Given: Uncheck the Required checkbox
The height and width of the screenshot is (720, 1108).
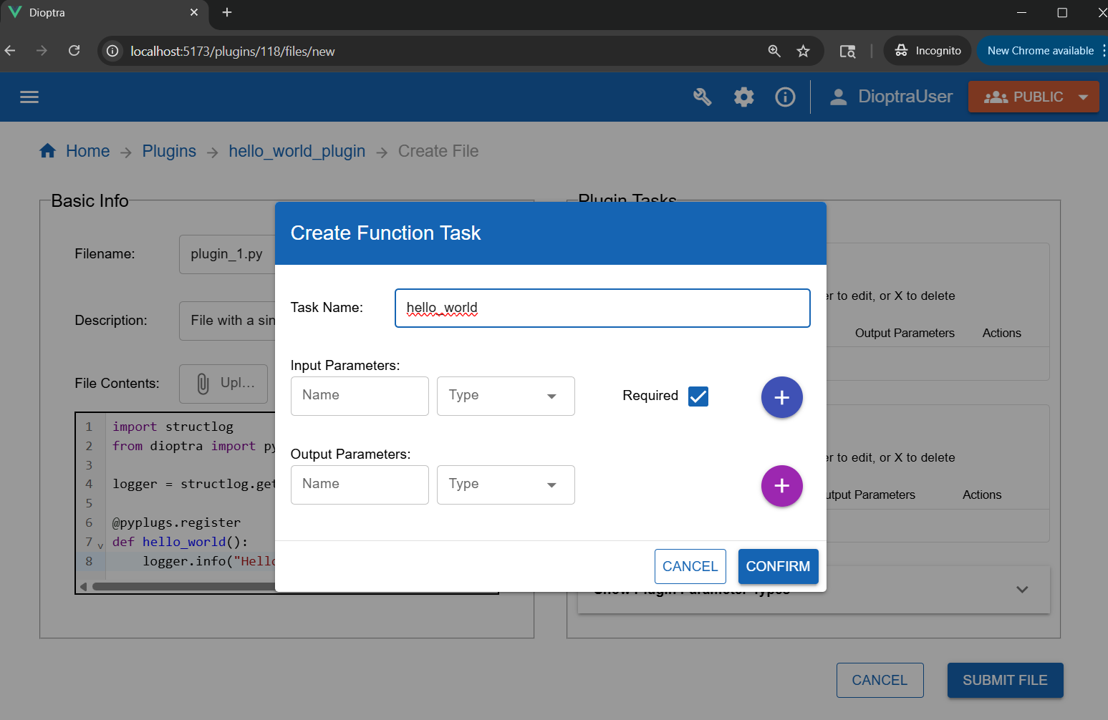Looking at the screenshot, I should tap(698, 396).
